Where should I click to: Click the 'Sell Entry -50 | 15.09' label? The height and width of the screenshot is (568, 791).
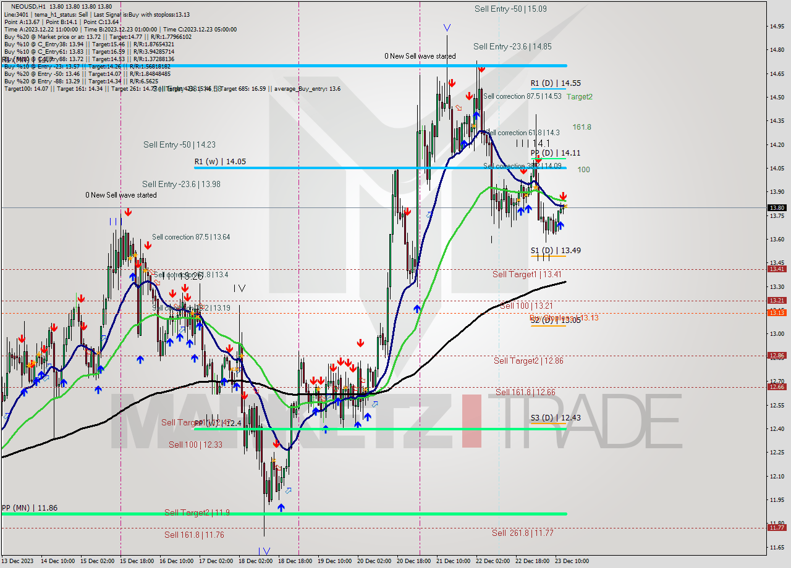point(510,9)
